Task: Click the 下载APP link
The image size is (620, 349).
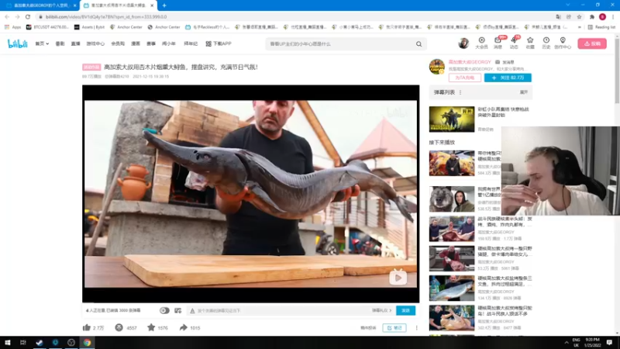Action: point(219,43)
